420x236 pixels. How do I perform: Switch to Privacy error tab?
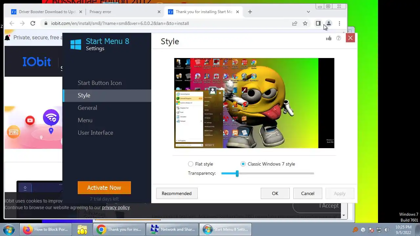(x=124, y=12)
